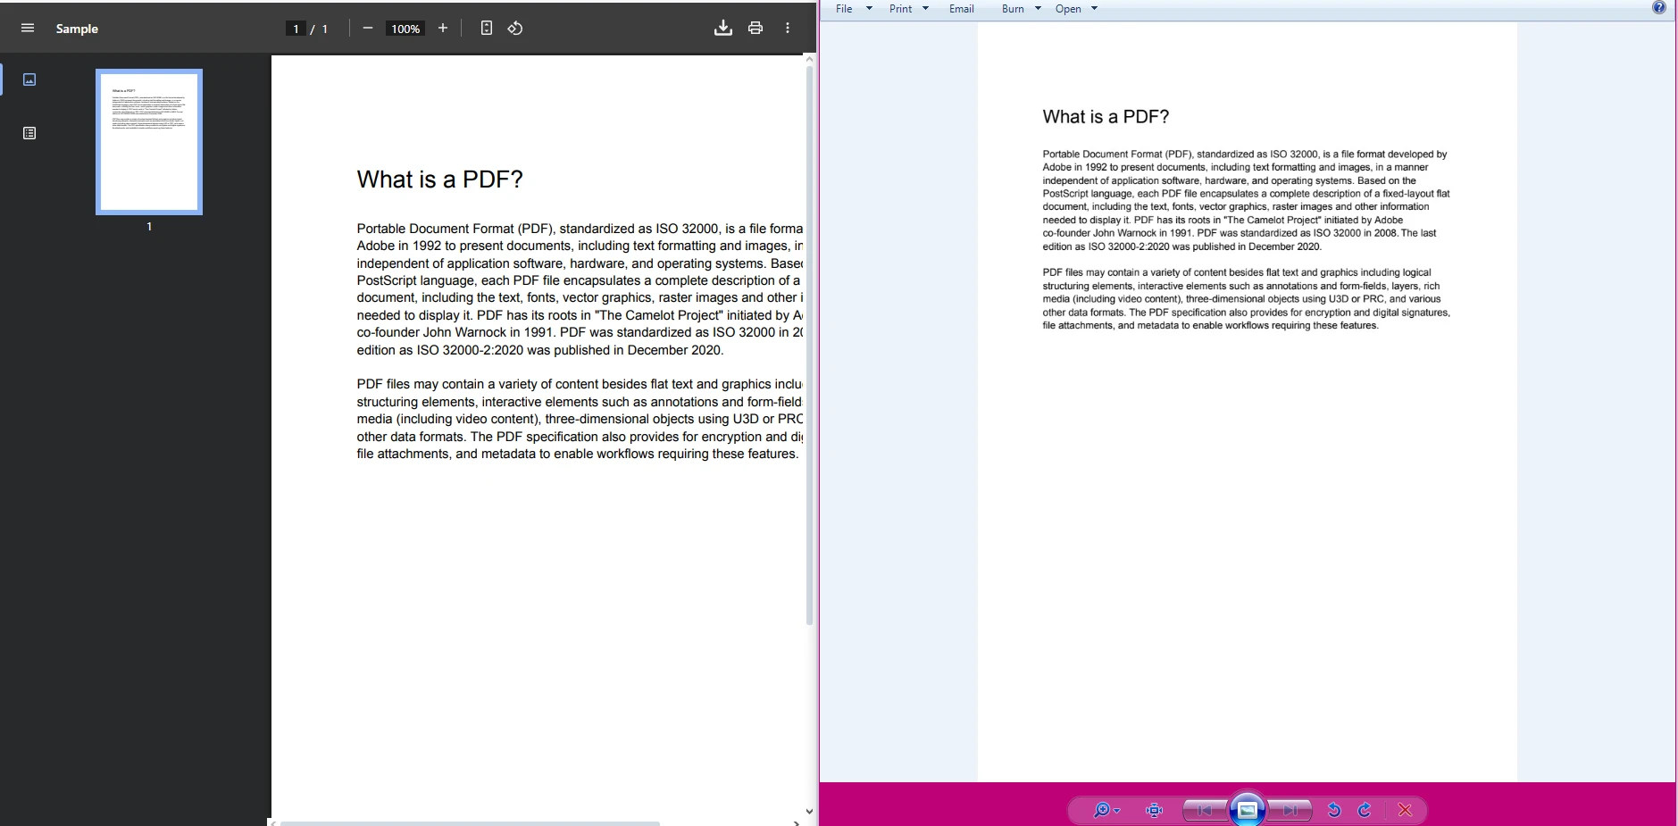The image size is (1678, 826).
Task: Print the PDF from the viewer toolbar
Action: pos(755,28)
